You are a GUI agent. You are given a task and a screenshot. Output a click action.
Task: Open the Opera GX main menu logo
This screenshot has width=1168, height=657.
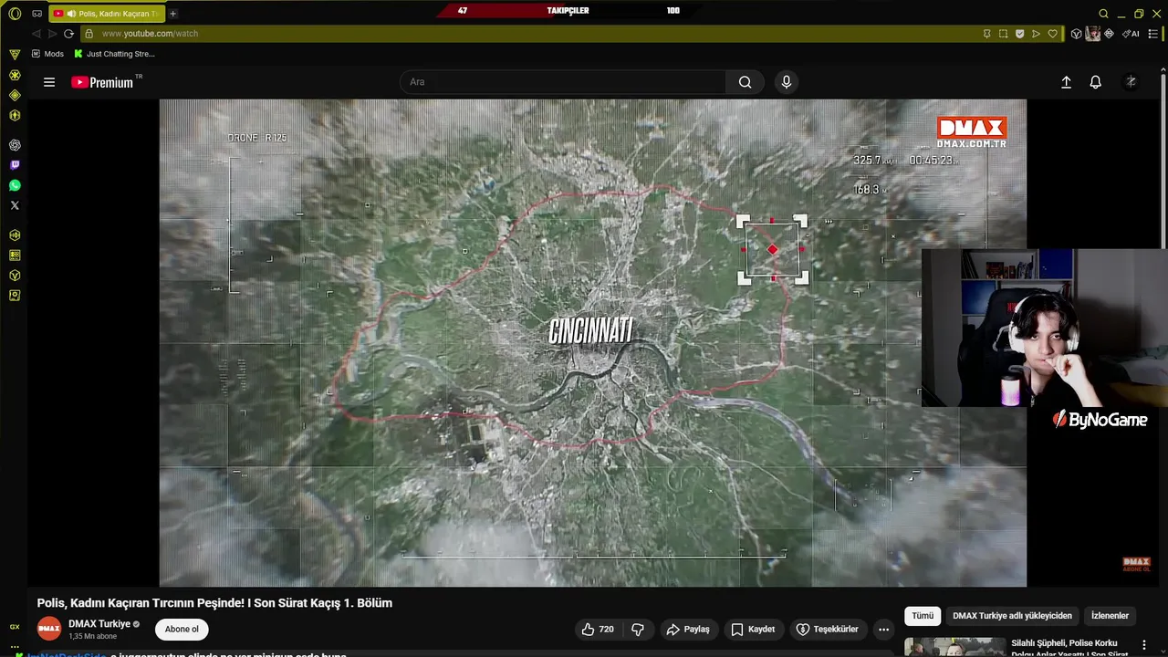(15, 14)
